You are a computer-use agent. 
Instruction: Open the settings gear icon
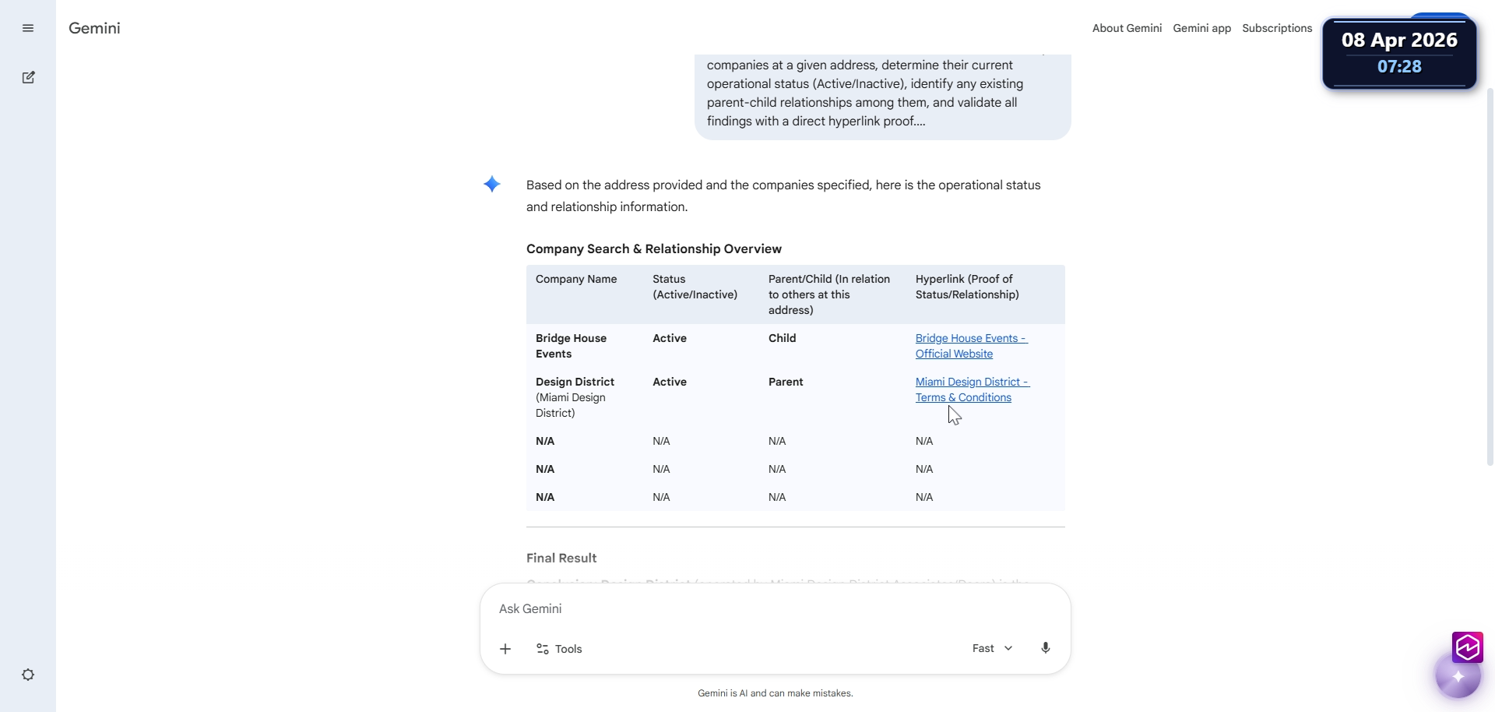pyautogui.click(x=28, y=675)
